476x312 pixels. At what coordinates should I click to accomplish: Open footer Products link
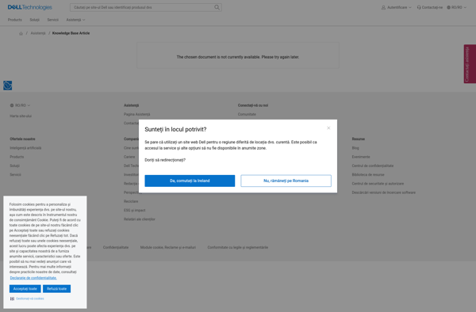[x=17, y=157]
